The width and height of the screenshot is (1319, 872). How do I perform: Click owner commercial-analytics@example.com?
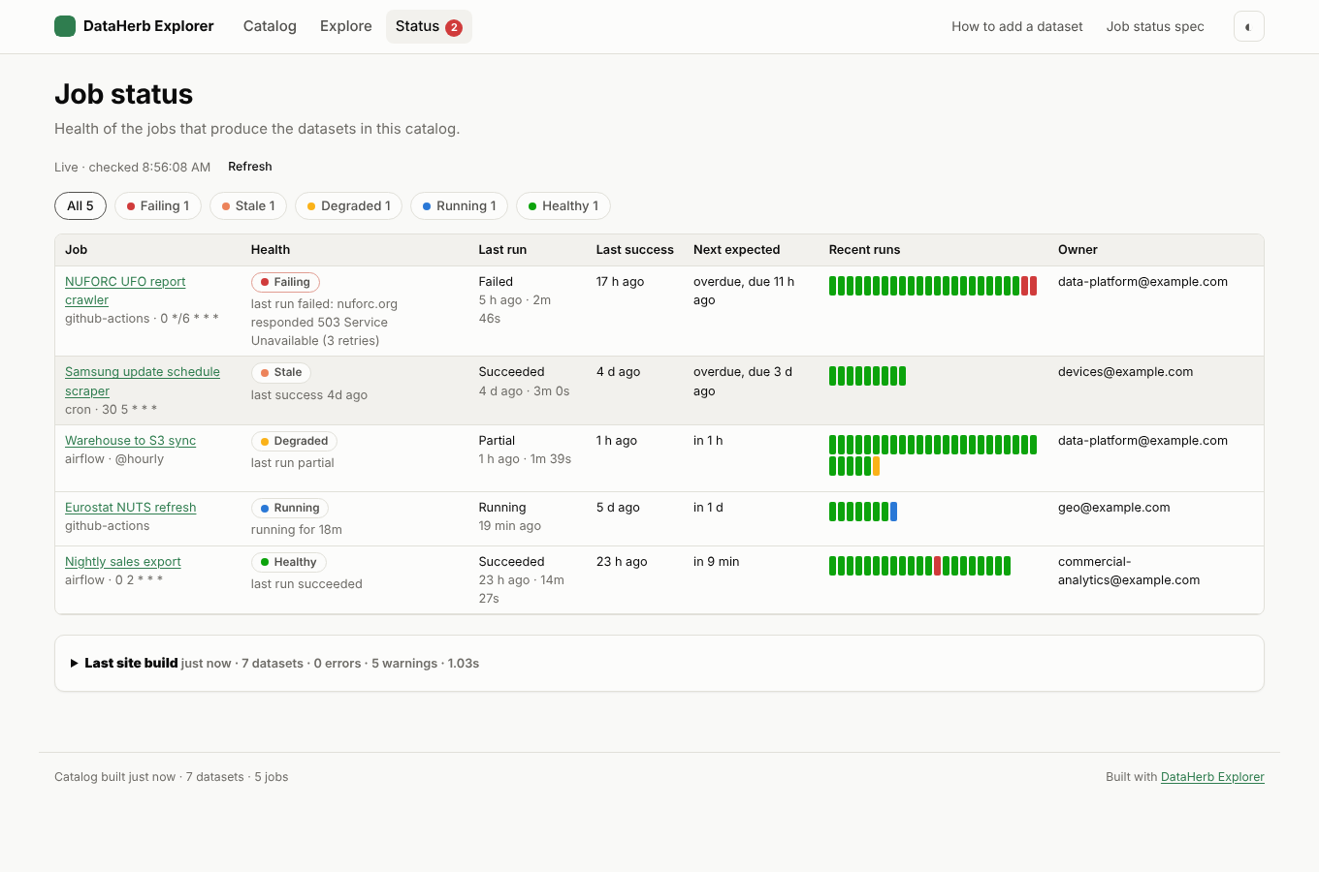1129,571
